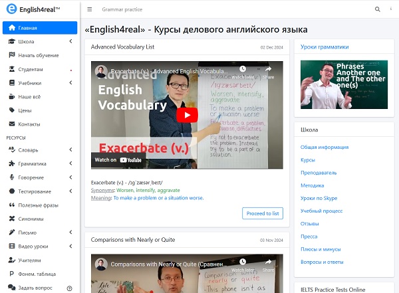Click Watch later on the Exacerbate video
This screenshot has height=293, width=399.
[x=243, y=72]
